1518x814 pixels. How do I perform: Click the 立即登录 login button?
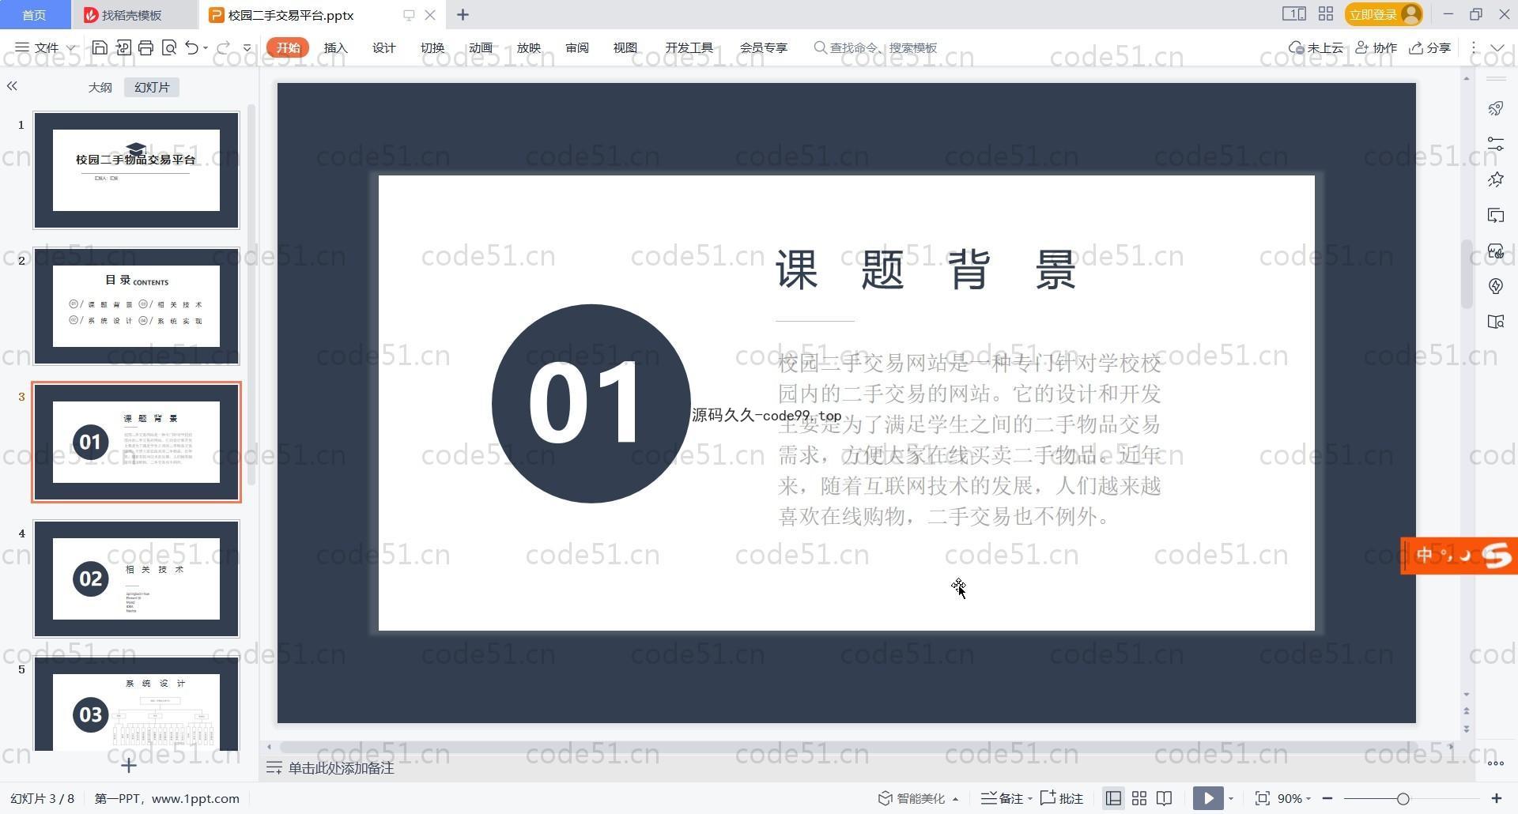tap(1384, 14)
